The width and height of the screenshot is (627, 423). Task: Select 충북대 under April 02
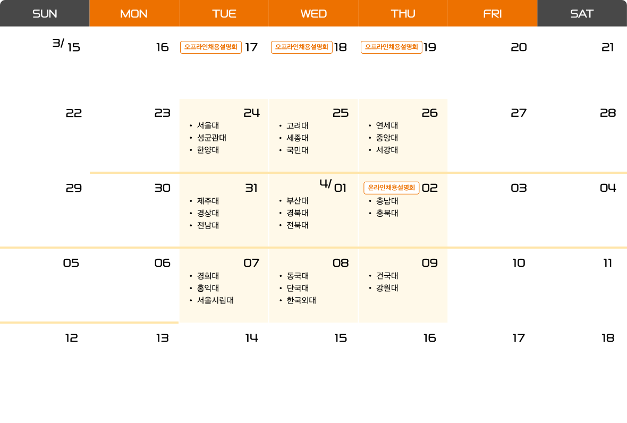point(387,213)
